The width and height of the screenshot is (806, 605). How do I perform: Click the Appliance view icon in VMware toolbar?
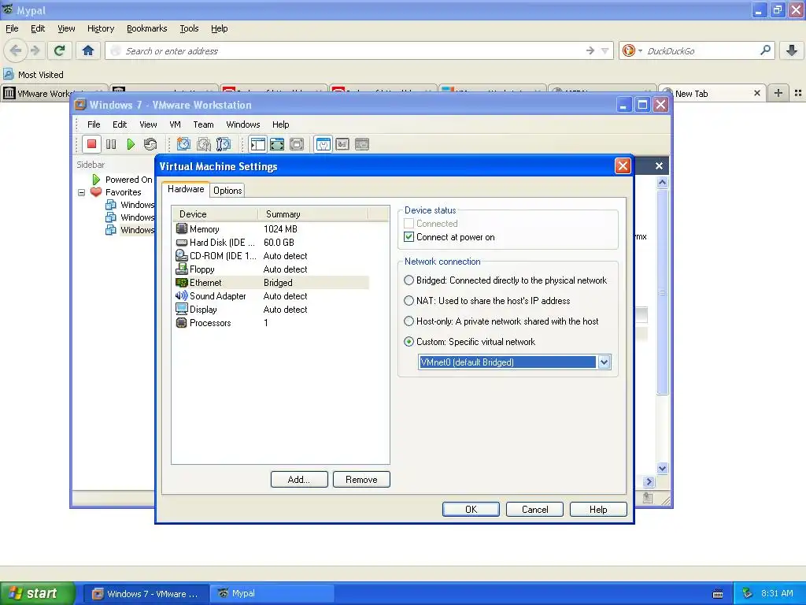(342, 145)
